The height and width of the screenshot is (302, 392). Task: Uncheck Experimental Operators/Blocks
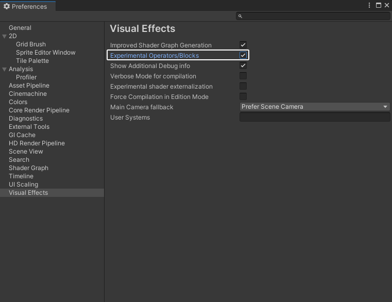coord(243,56)
